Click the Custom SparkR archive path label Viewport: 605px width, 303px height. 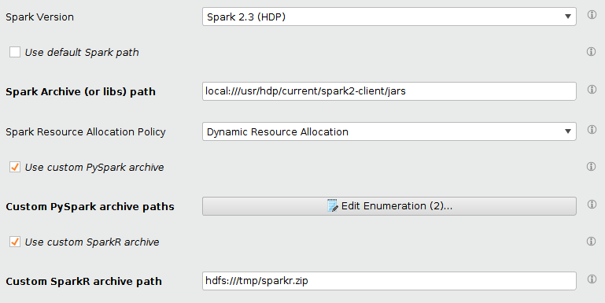tap(83, 282)
